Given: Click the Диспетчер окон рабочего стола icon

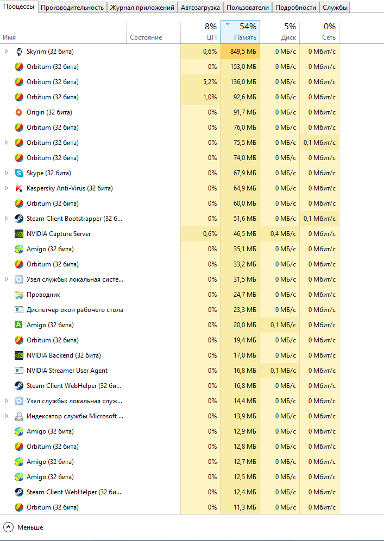Looking at the screenshot, I should (19, 310).
